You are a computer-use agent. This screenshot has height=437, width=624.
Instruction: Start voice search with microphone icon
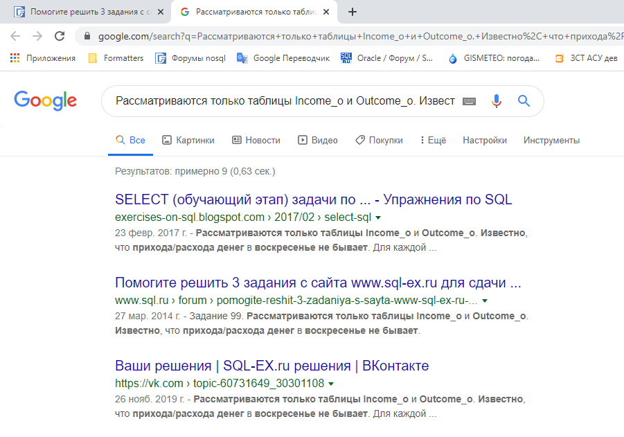click(x=496, y=101)
